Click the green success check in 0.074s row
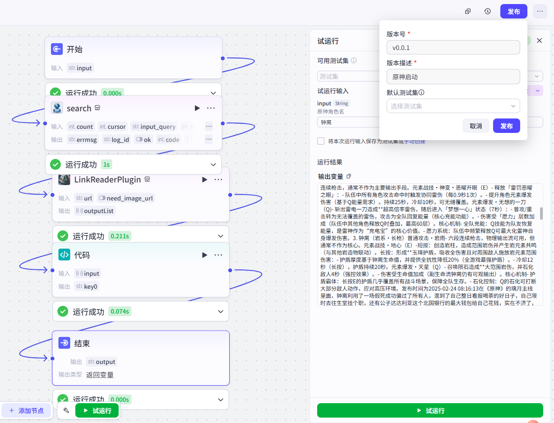The height and width of the screenshot is (423, 554). click(x=63, y=311)
